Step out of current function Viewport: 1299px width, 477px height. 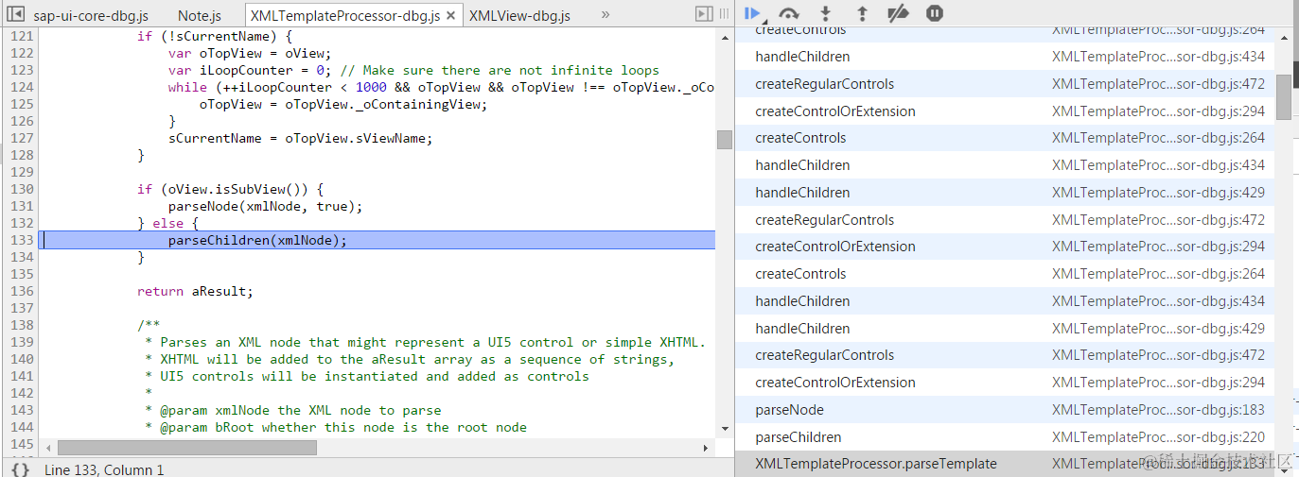(861, 13)
